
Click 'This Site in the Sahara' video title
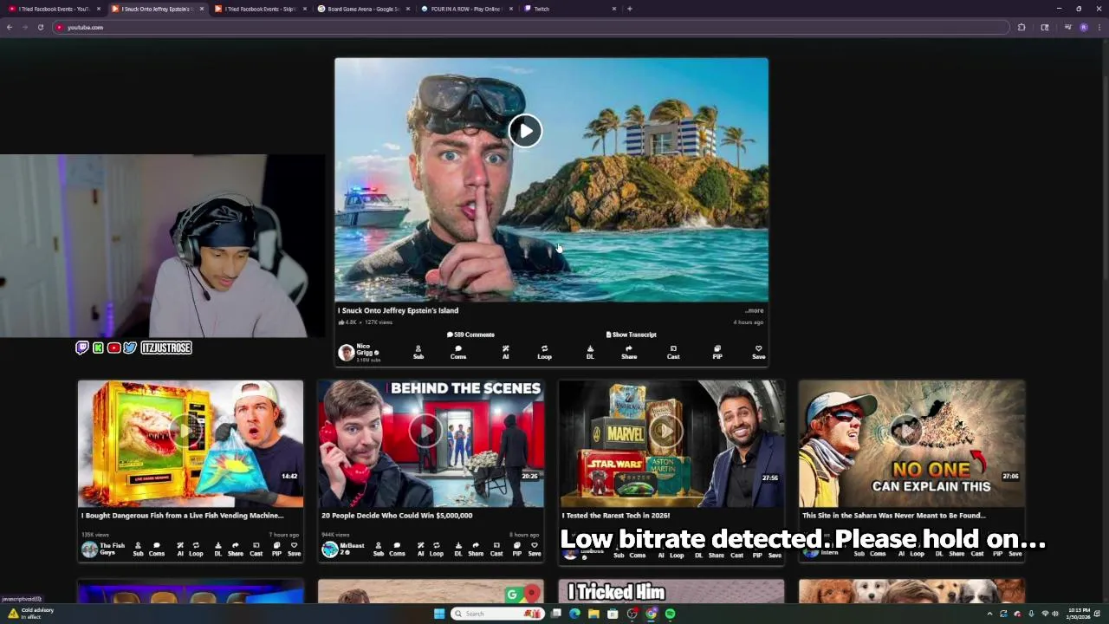pos(894,516)
